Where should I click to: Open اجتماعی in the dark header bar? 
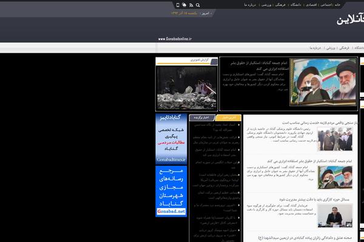click(326, 5)
